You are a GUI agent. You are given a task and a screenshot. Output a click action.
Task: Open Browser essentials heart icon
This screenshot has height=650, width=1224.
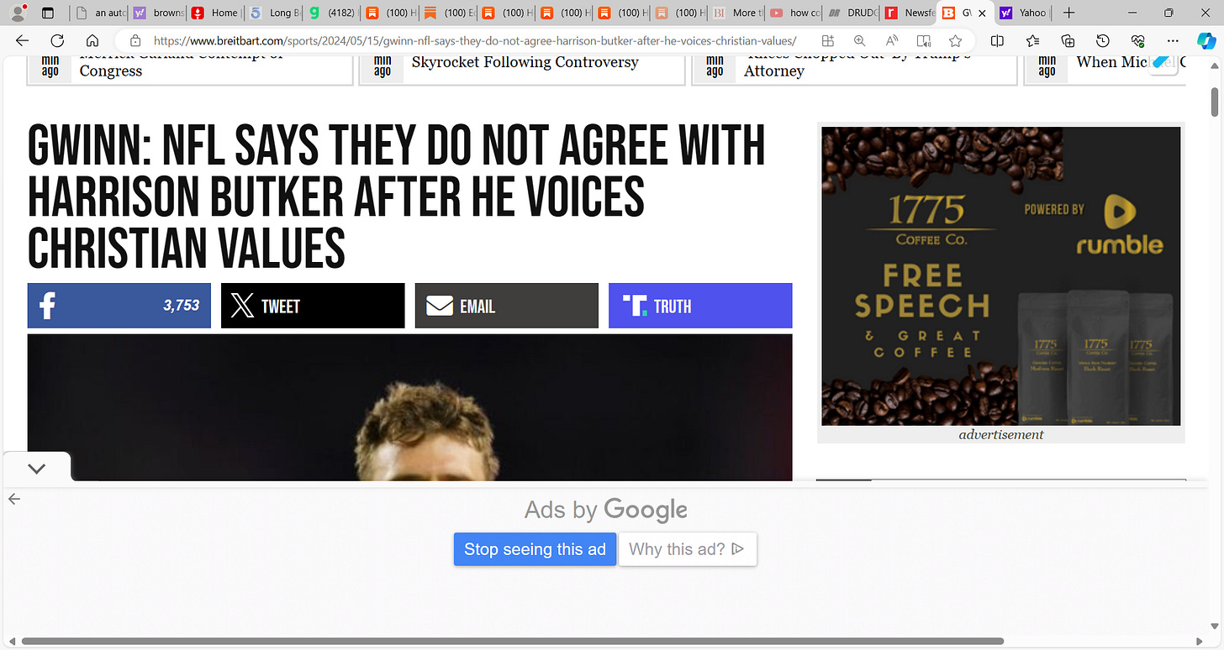pos(1138,40)
